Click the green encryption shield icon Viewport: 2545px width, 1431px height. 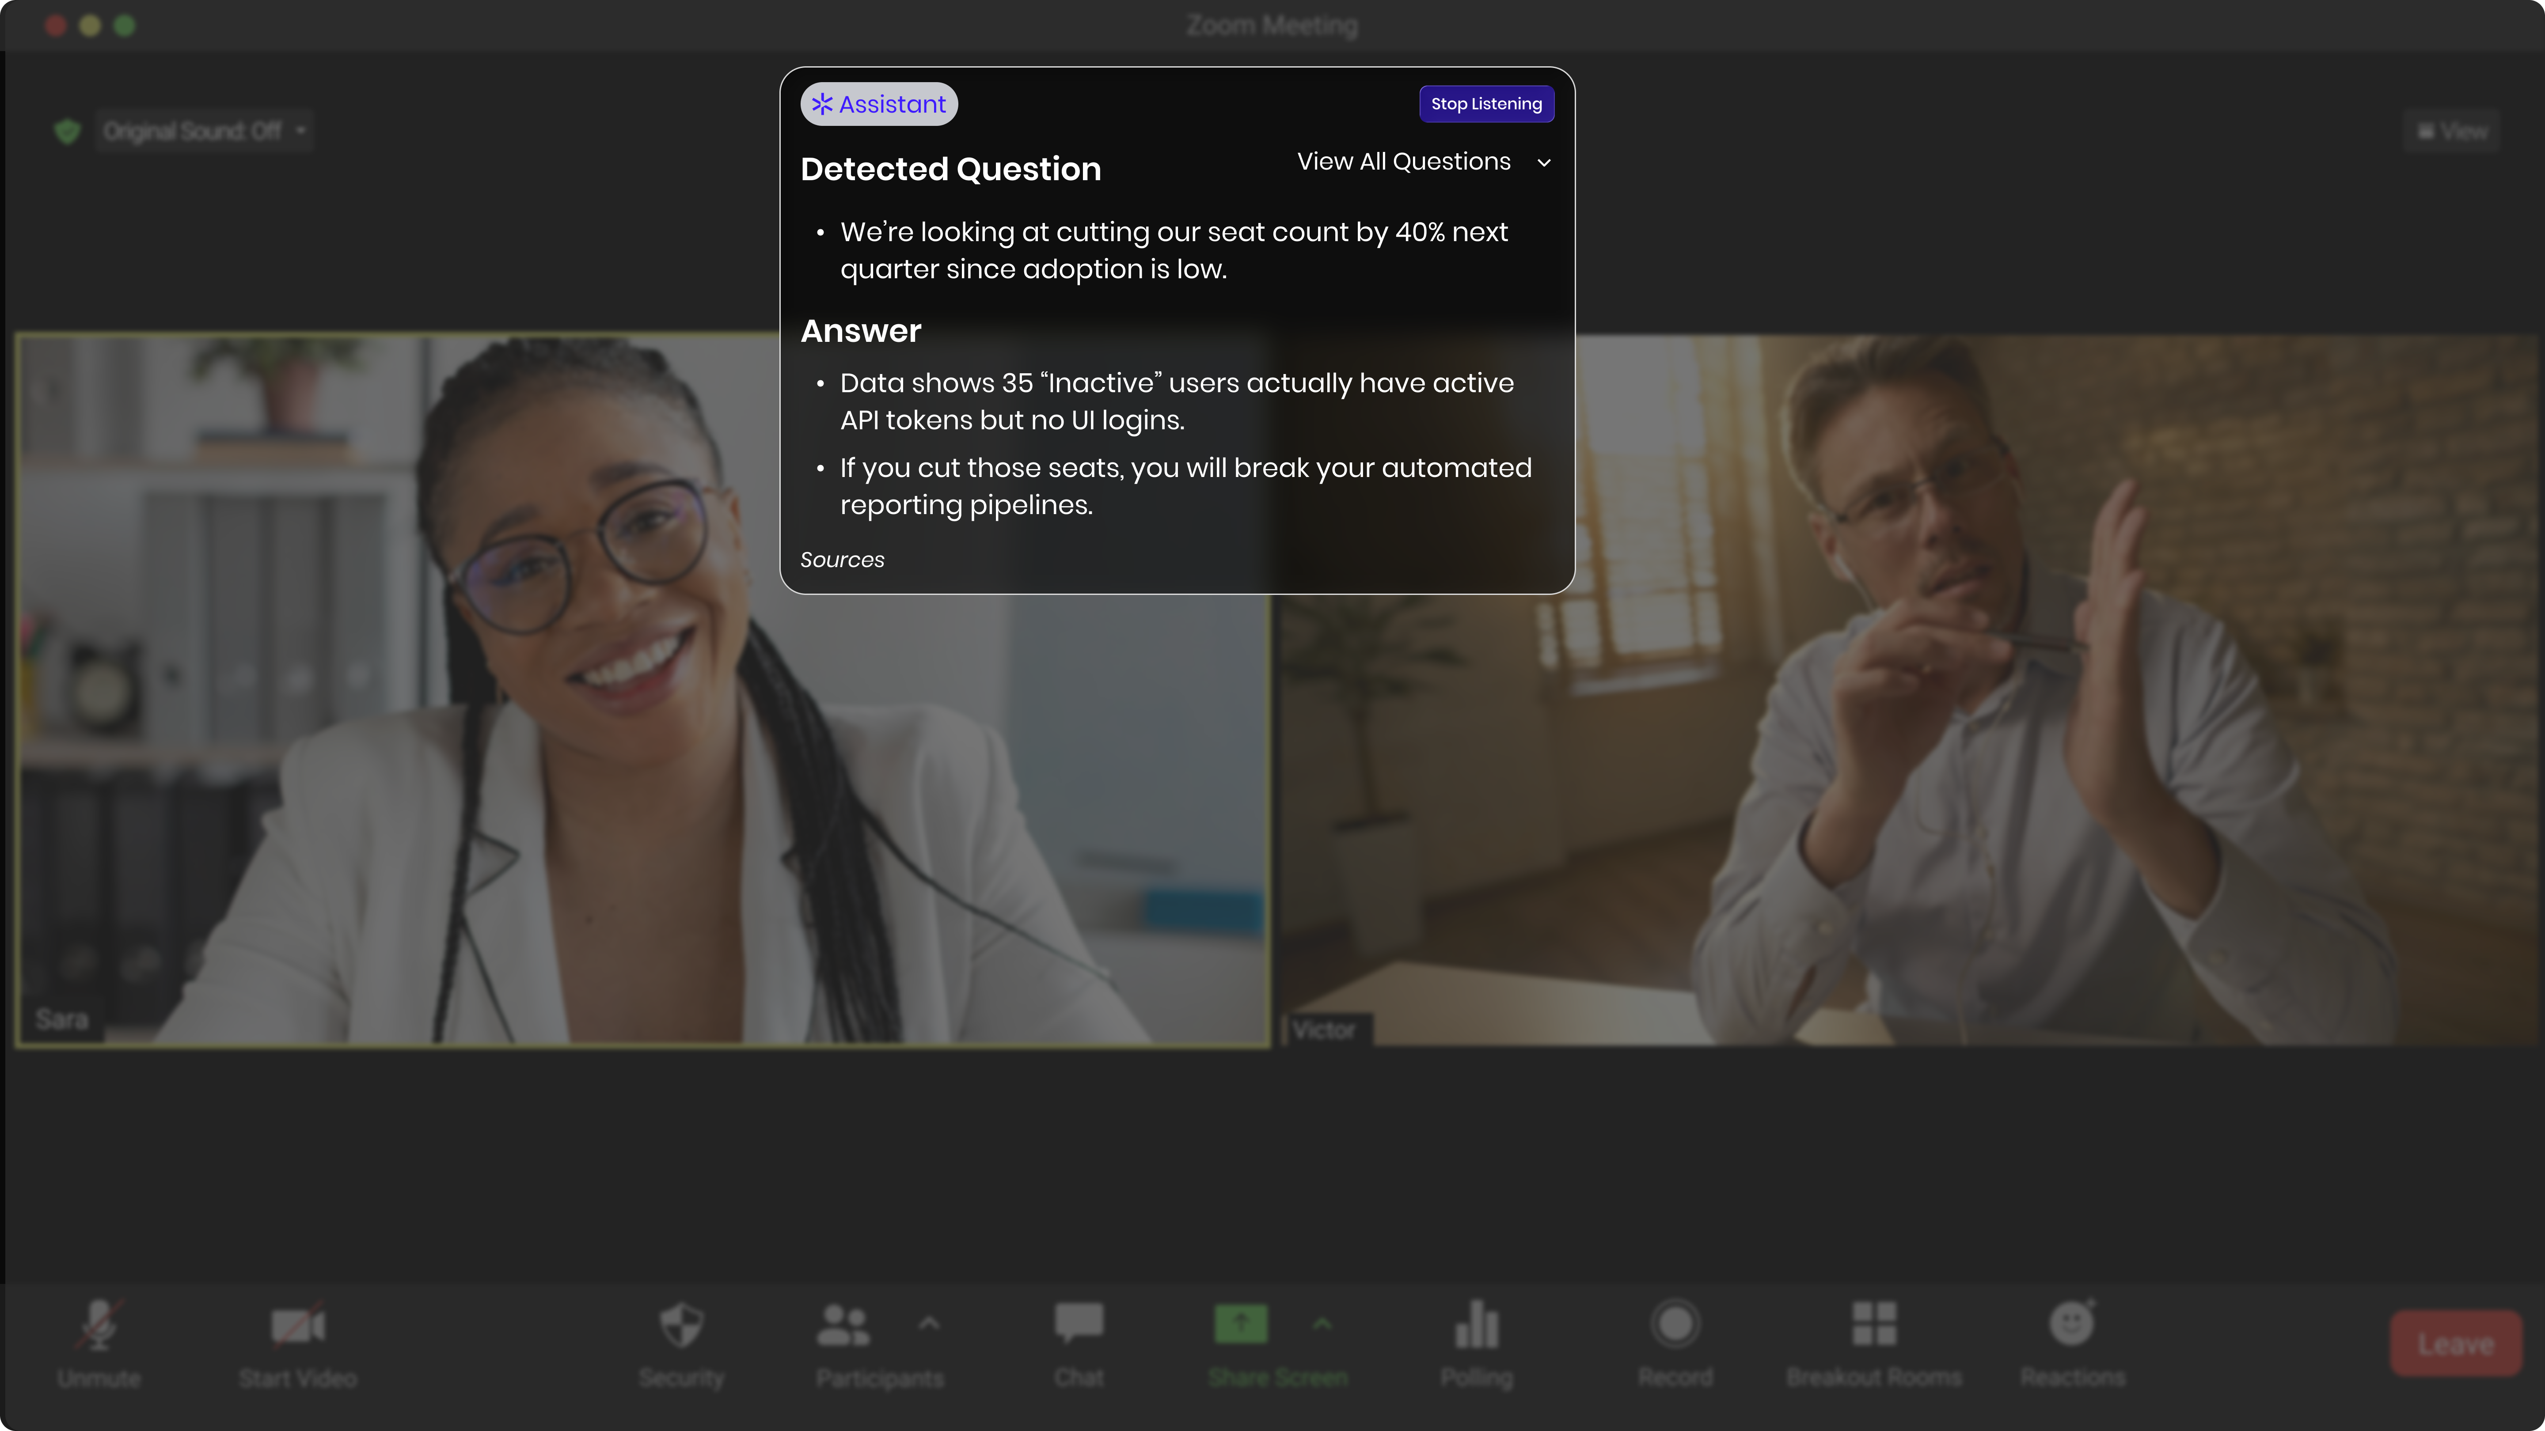click(67, 131)
